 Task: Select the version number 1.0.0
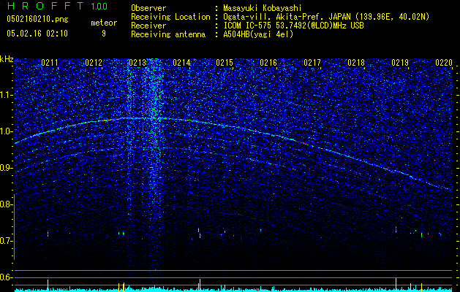pyautogui.click(x=99, y=6)
